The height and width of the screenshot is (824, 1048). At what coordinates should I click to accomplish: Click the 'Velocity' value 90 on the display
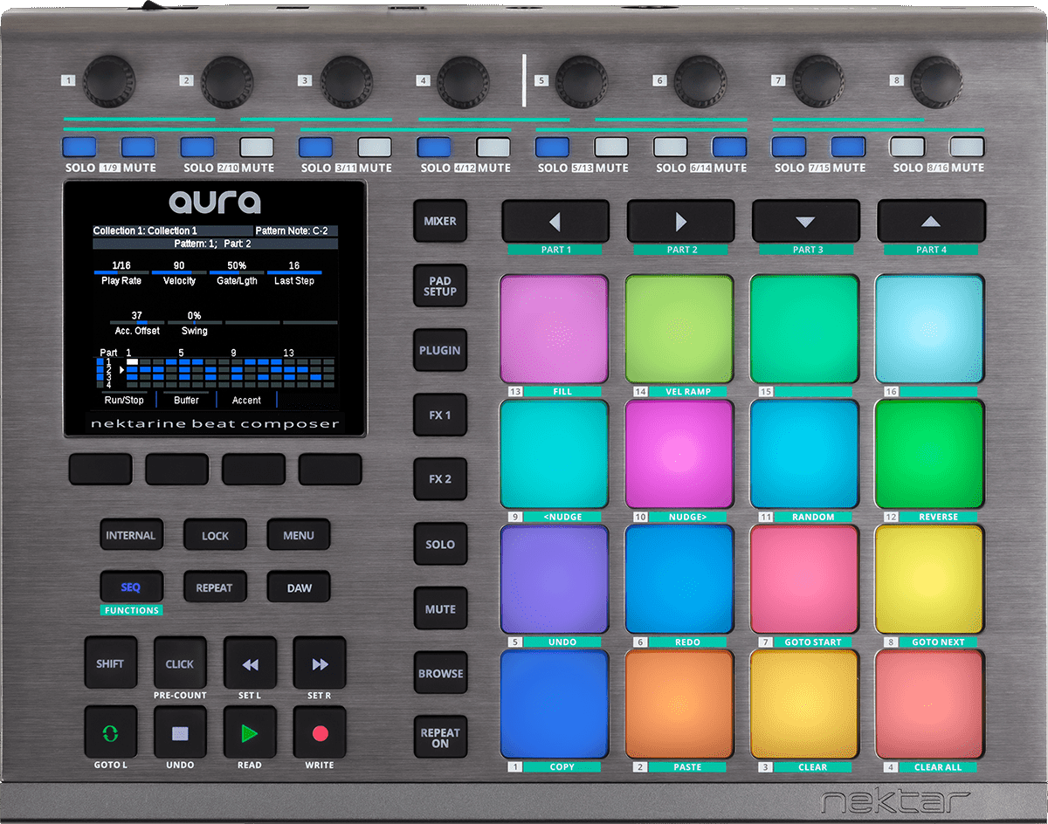pyautogui.click(x=179, y=265)
